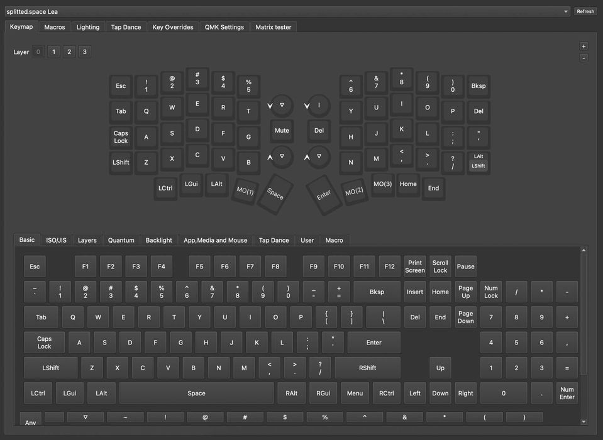Screen dimensions: 603x440
Task: Zoom out keymap with minus button
Action: [584, 58]
